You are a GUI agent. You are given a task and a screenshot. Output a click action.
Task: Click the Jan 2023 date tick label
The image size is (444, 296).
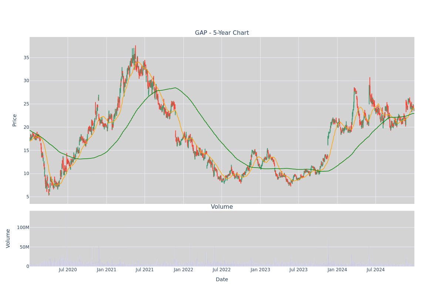[260, 270]
